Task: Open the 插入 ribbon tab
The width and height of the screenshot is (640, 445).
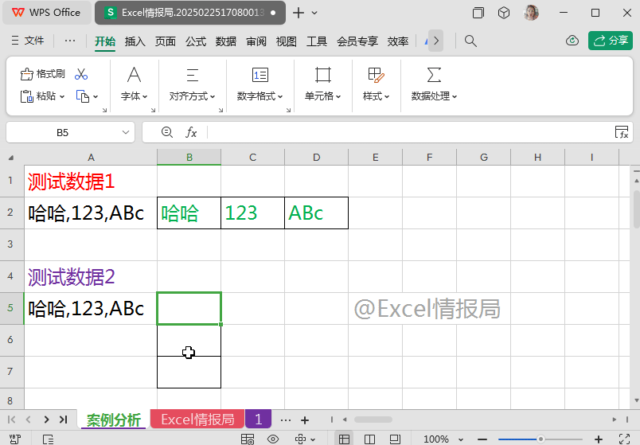Action: (135, 41)
